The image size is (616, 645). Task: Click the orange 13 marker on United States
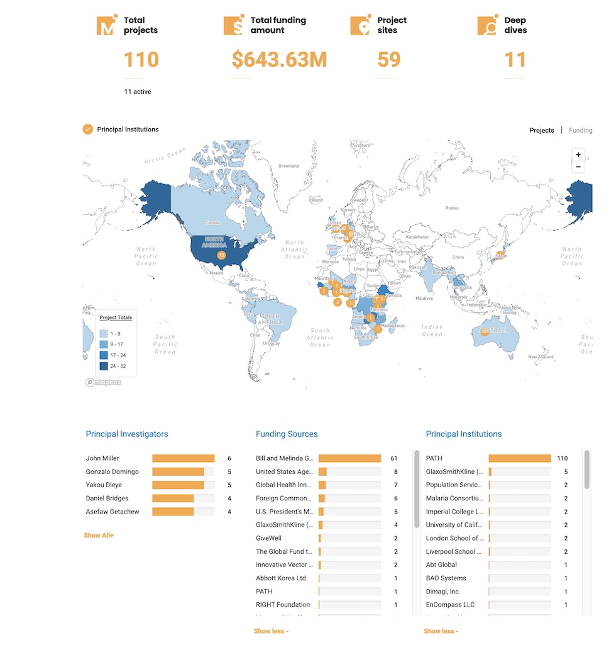(222, 255)
